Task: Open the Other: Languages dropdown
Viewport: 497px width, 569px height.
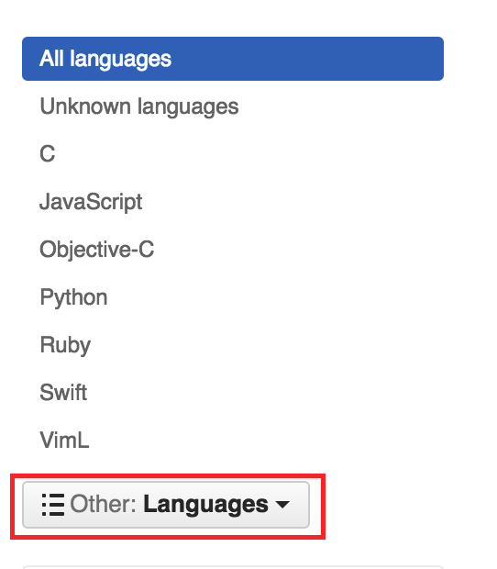Action: [166, 505]
